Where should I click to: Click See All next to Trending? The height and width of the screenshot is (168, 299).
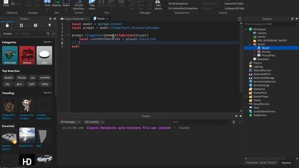[x=48, y=93]
